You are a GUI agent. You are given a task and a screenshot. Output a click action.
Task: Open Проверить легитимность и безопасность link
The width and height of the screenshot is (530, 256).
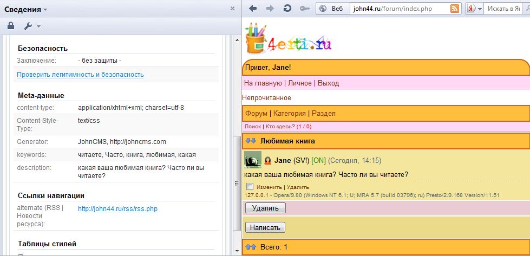(x=80, y=75)
